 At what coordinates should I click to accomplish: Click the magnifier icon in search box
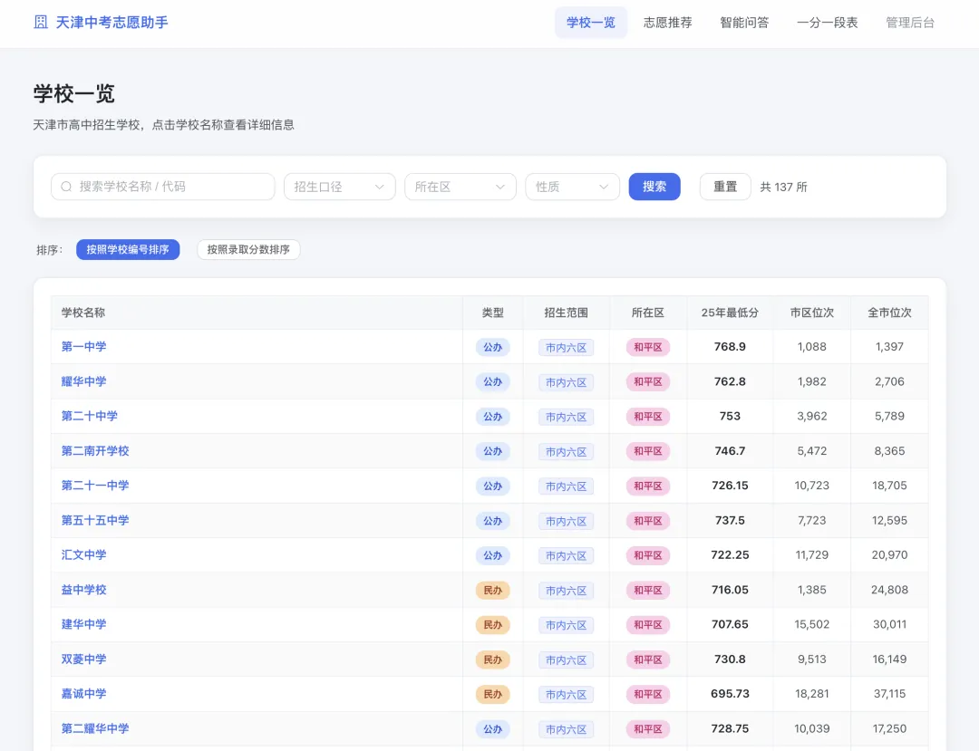66,187
